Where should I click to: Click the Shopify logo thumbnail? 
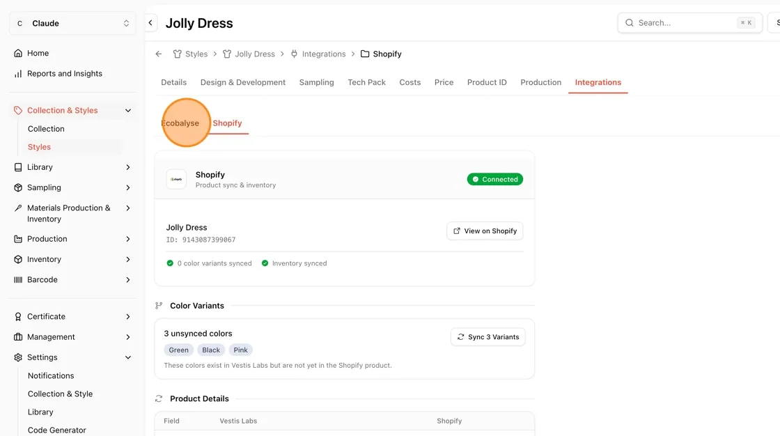(176, 179)
